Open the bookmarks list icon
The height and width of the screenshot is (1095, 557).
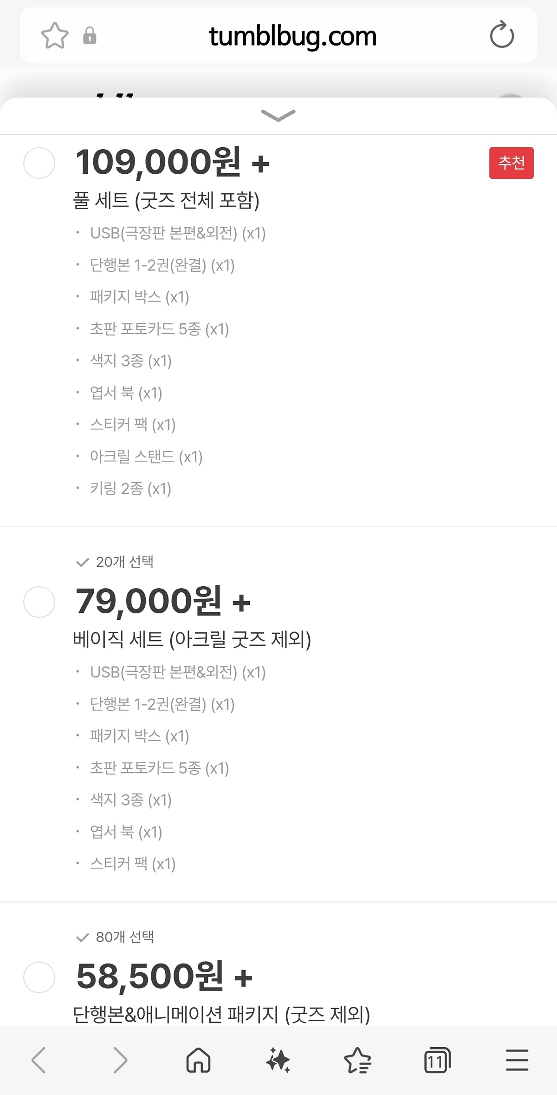357,1060
